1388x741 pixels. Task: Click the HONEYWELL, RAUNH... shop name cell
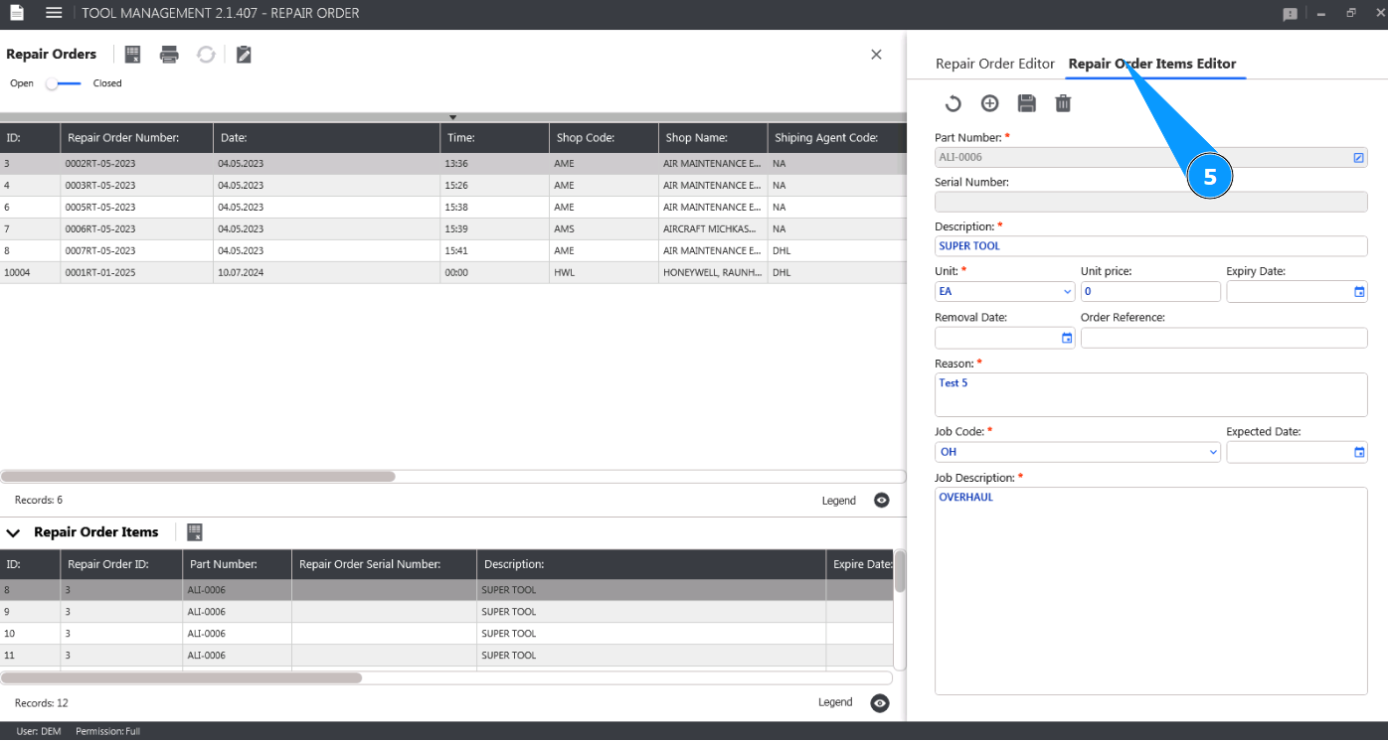click(712, 273)
